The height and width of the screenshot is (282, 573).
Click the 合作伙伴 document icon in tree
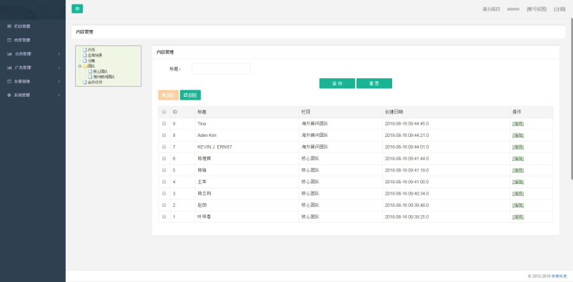[x=85, y=82]
